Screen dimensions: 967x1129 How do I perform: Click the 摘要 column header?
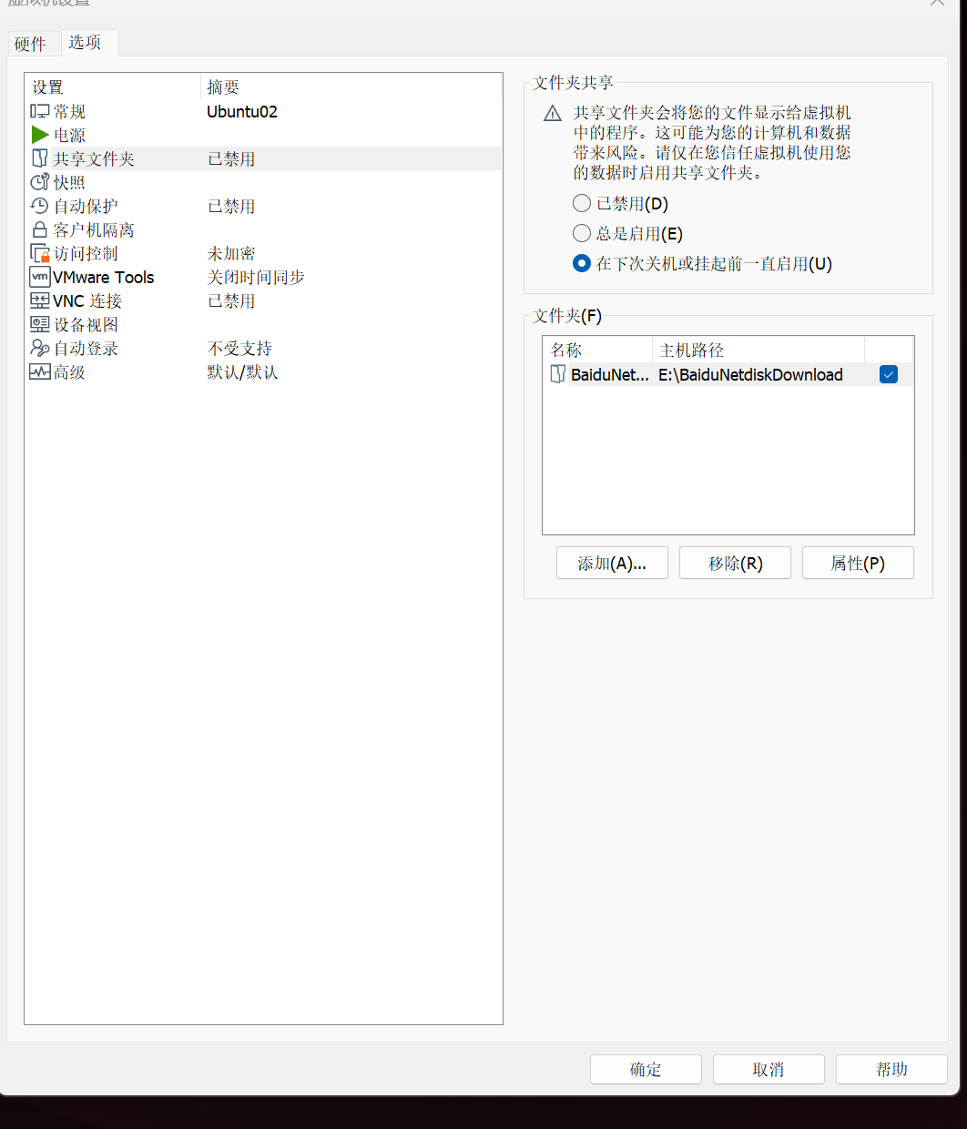(351, 86)
